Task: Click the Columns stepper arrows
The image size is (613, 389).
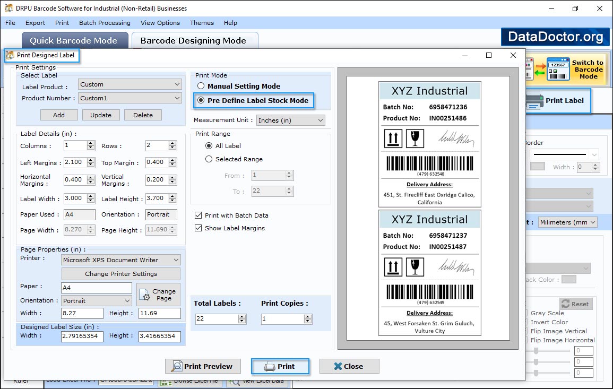Action: tap(91, 145)
